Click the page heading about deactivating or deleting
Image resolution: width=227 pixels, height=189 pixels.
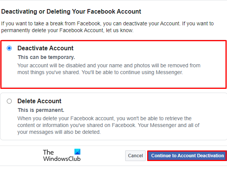coord(71,12)
